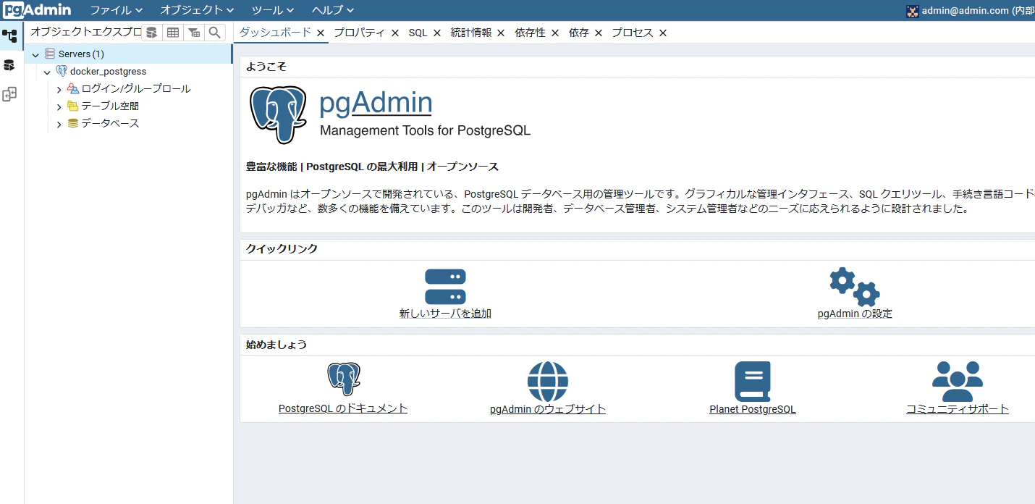The image size is (1035, 504).
Task: Open the Query Tool from explorer toolbar
Action: pyautogui.click(x=151, y=33)
